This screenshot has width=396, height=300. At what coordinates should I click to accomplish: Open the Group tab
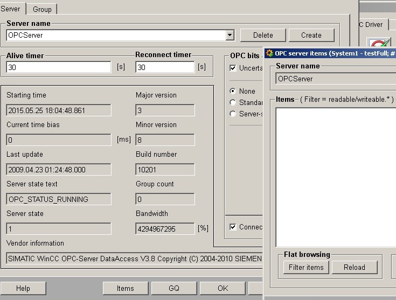click(42, 9)
